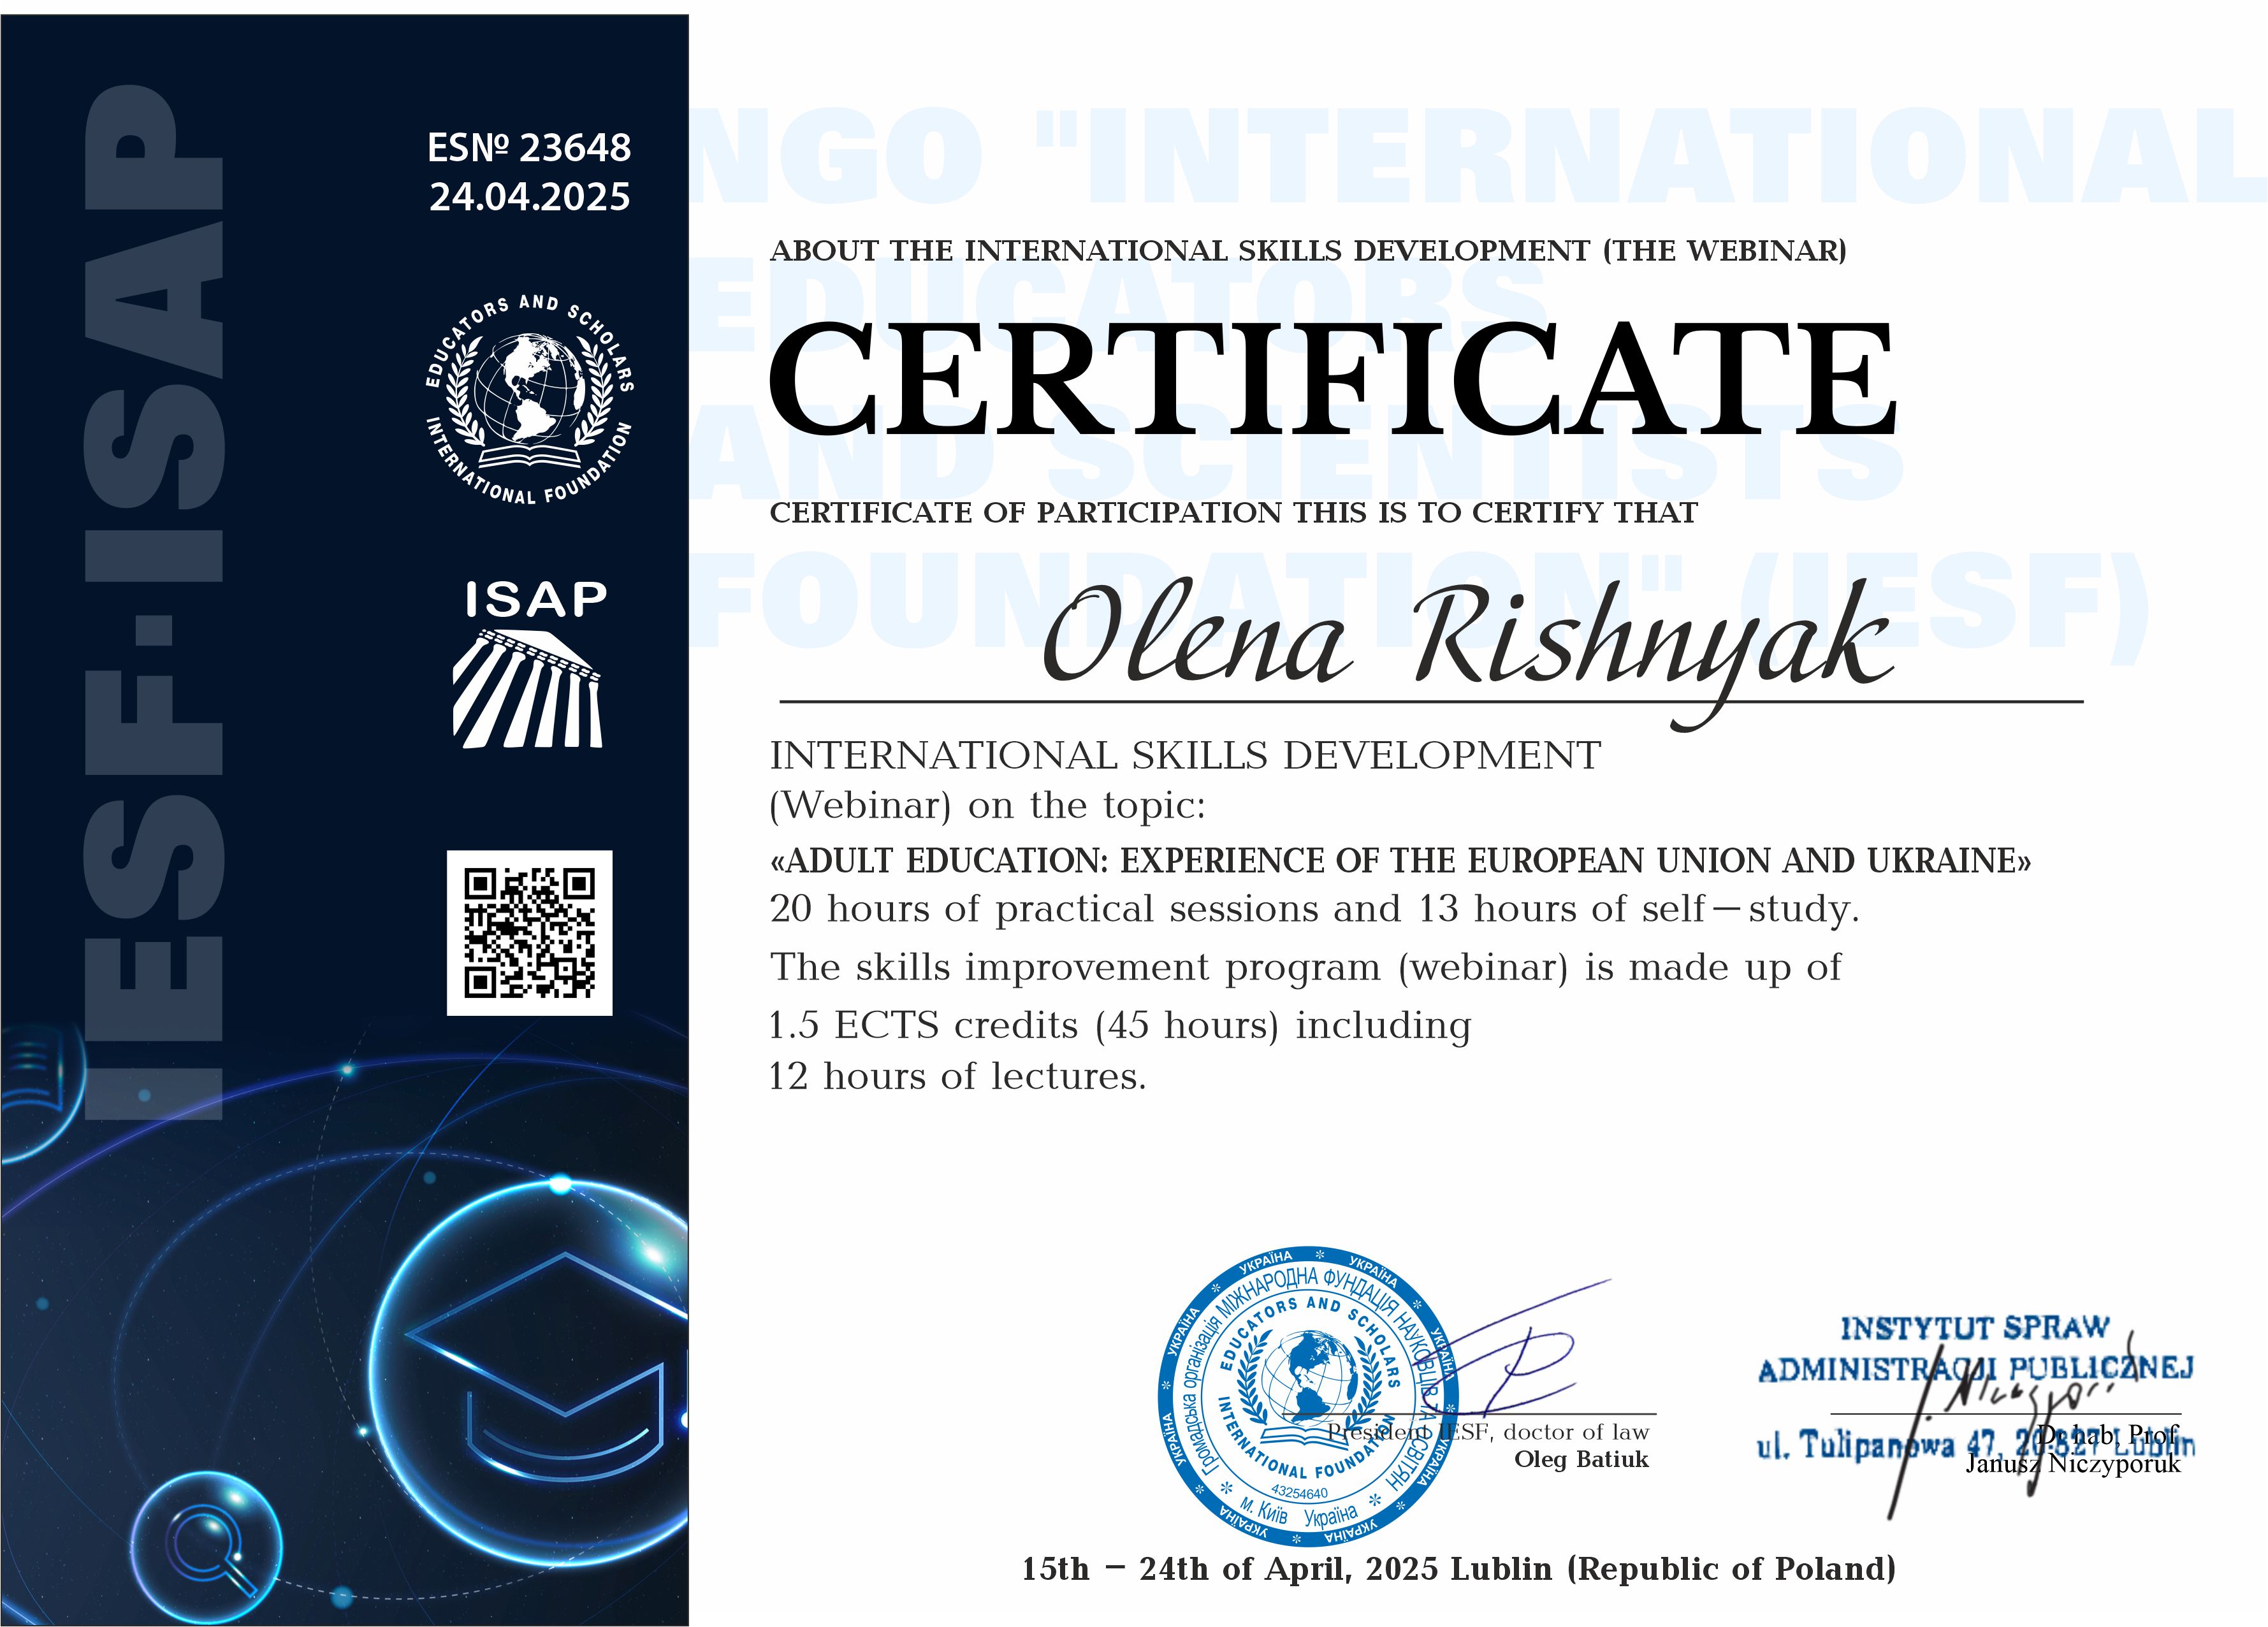
Task: Click 'ABOUT THE INTERNATIONAL SKILLS DEVELOPMENT (THE WEBINAR)' line
Action: pyautogui.click(x=1308, y=250)
